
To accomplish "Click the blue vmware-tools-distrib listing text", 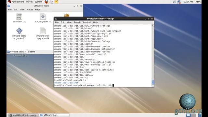I will (66, 83).
